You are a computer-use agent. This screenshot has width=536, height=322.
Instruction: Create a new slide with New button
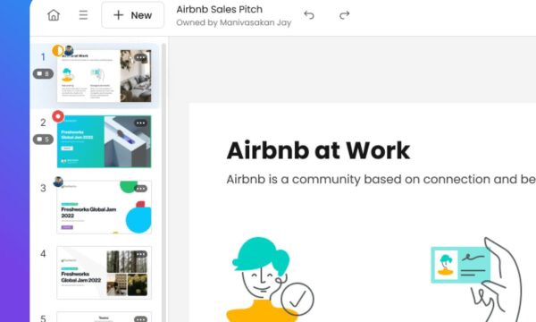[132, 15]
